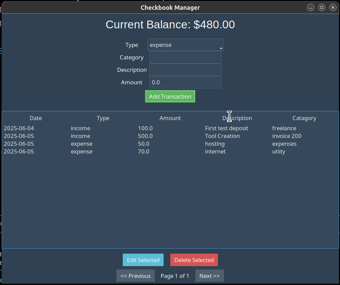Viewport: 340px width, 285px height.
Task: Click the 100.0 amount cell
Action: click(x=145, y=128)
